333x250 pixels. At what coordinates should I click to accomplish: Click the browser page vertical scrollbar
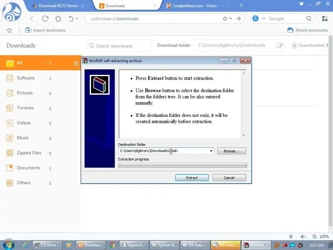pos(330,131)
